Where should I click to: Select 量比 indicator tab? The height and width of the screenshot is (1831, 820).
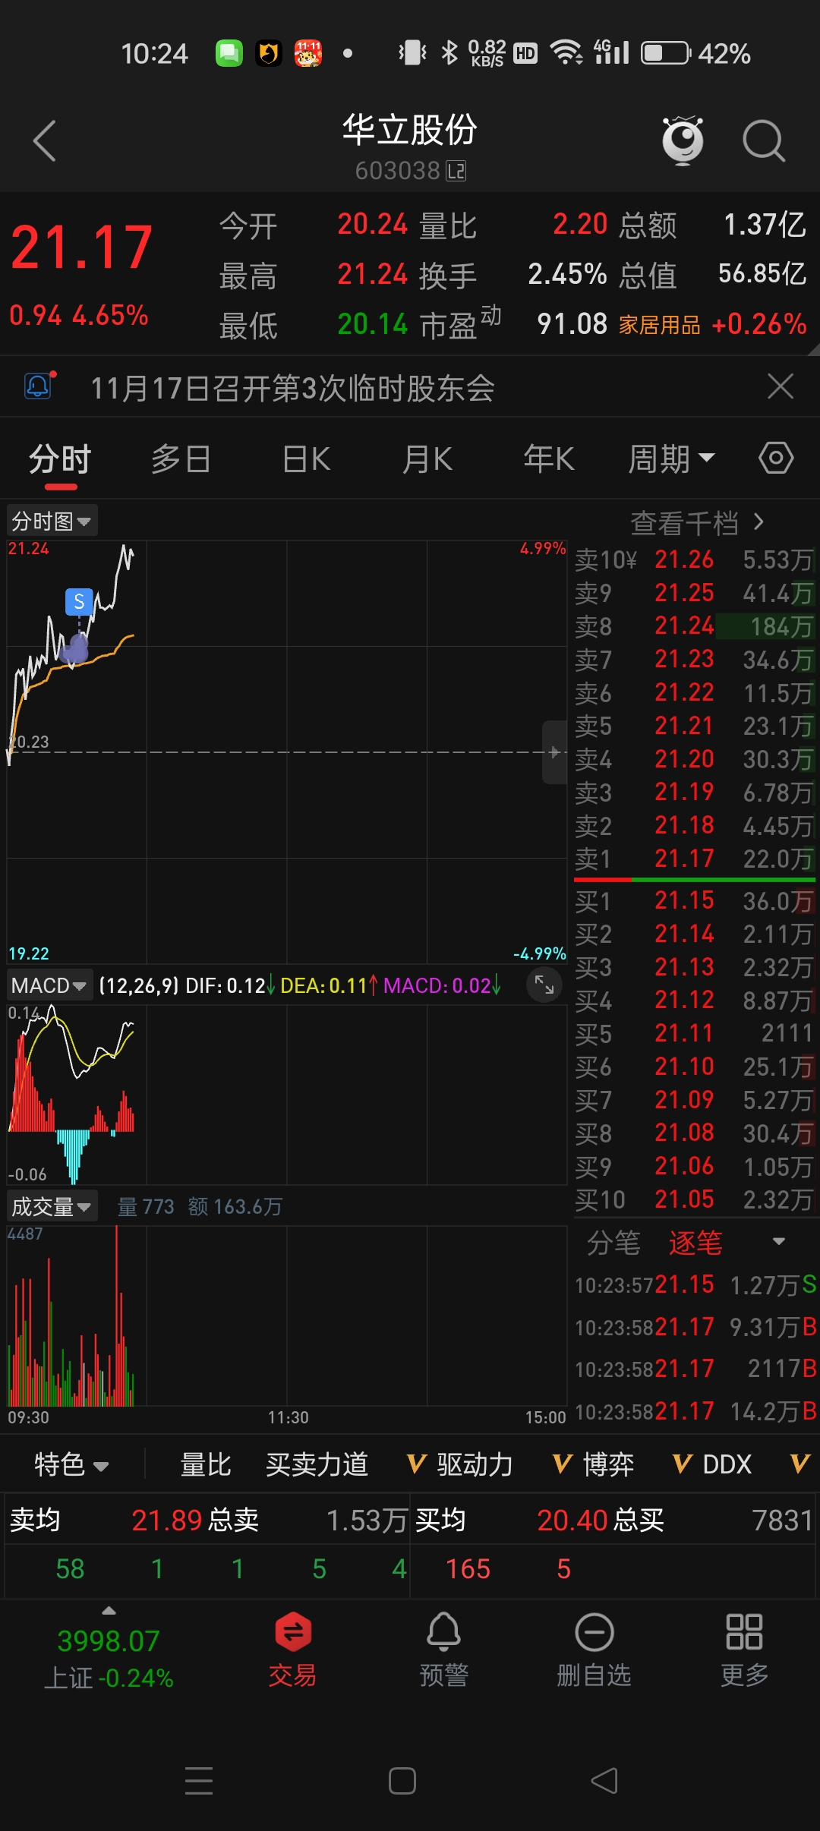point(205,1464)
